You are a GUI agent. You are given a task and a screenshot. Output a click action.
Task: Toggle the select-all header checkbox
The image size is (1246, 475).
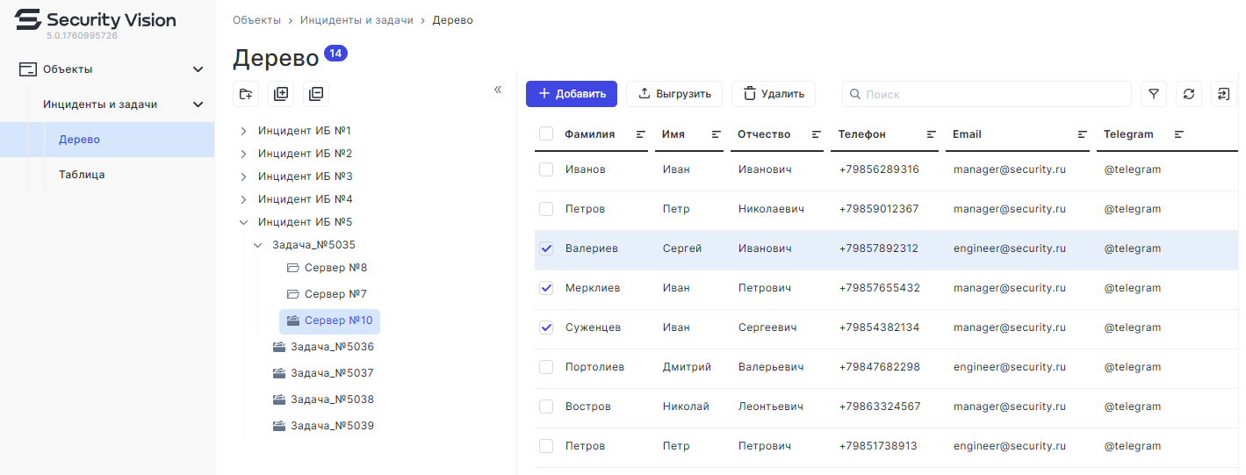[546, 134]
